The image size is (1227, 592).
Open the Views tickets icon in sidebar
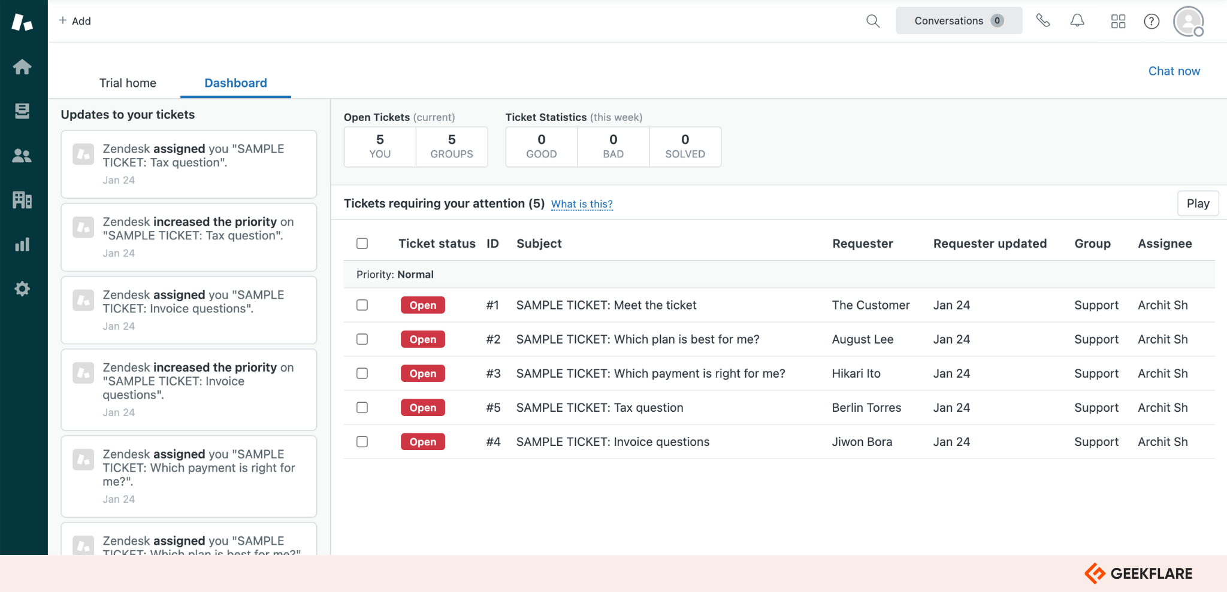[x=22, y=111]
